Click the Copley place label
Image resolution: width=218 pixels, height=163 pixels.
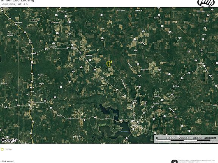coord(41,75)
